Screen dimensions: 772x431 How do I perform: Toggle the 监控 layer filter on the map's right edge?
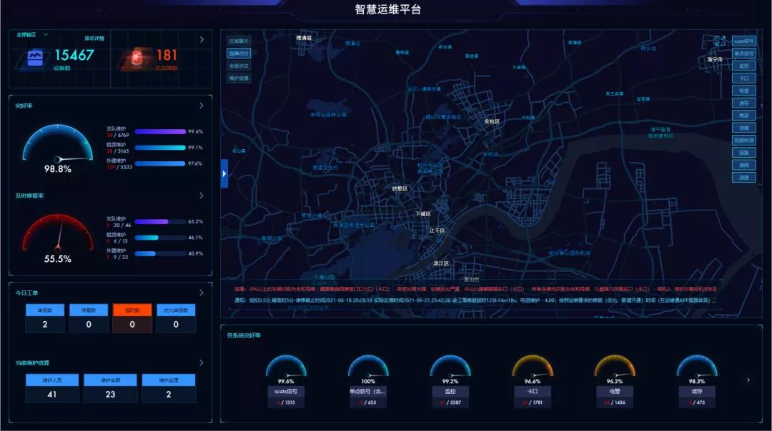743,66
